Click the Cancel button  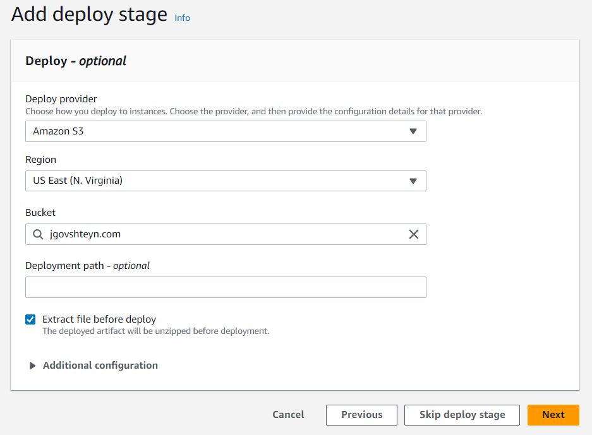288,415
